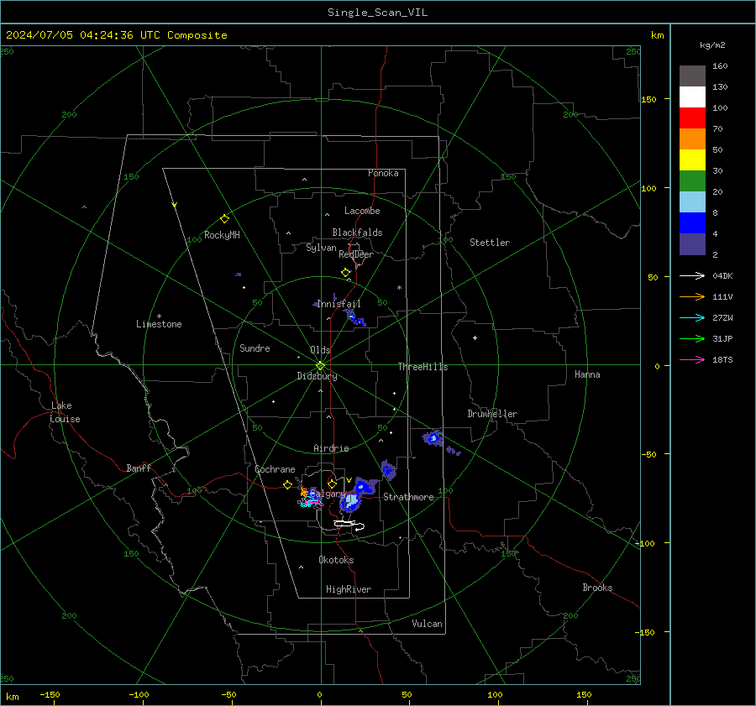This screenshot has height=706, width=756.
Task: Click the Olds label
Action: tap(320, 350)
